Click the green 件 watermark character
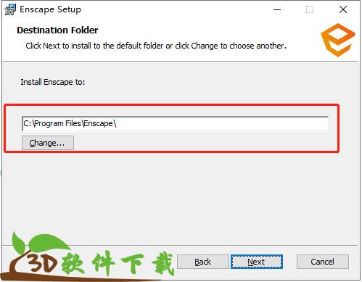Viewport: 362px width, 282px height. tap(104, 263)
